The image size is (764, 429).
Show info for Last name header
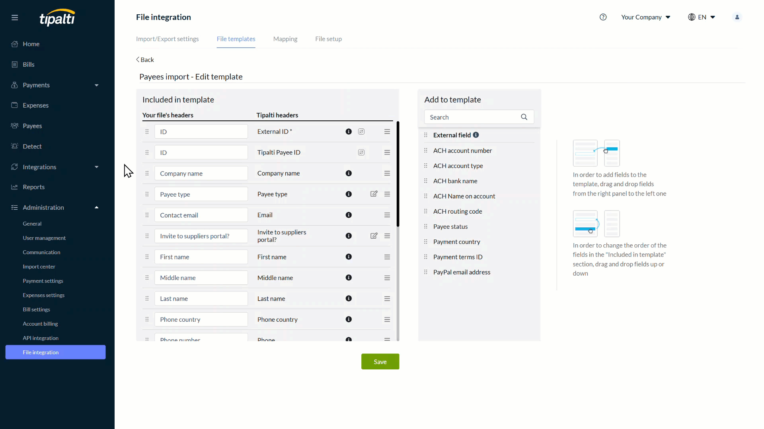(x=349, y=299)
